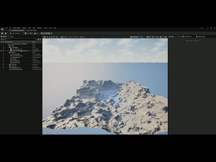Open play options three-dot menu
The width and height of the screenshot is (216, 162).
(51, 33)
